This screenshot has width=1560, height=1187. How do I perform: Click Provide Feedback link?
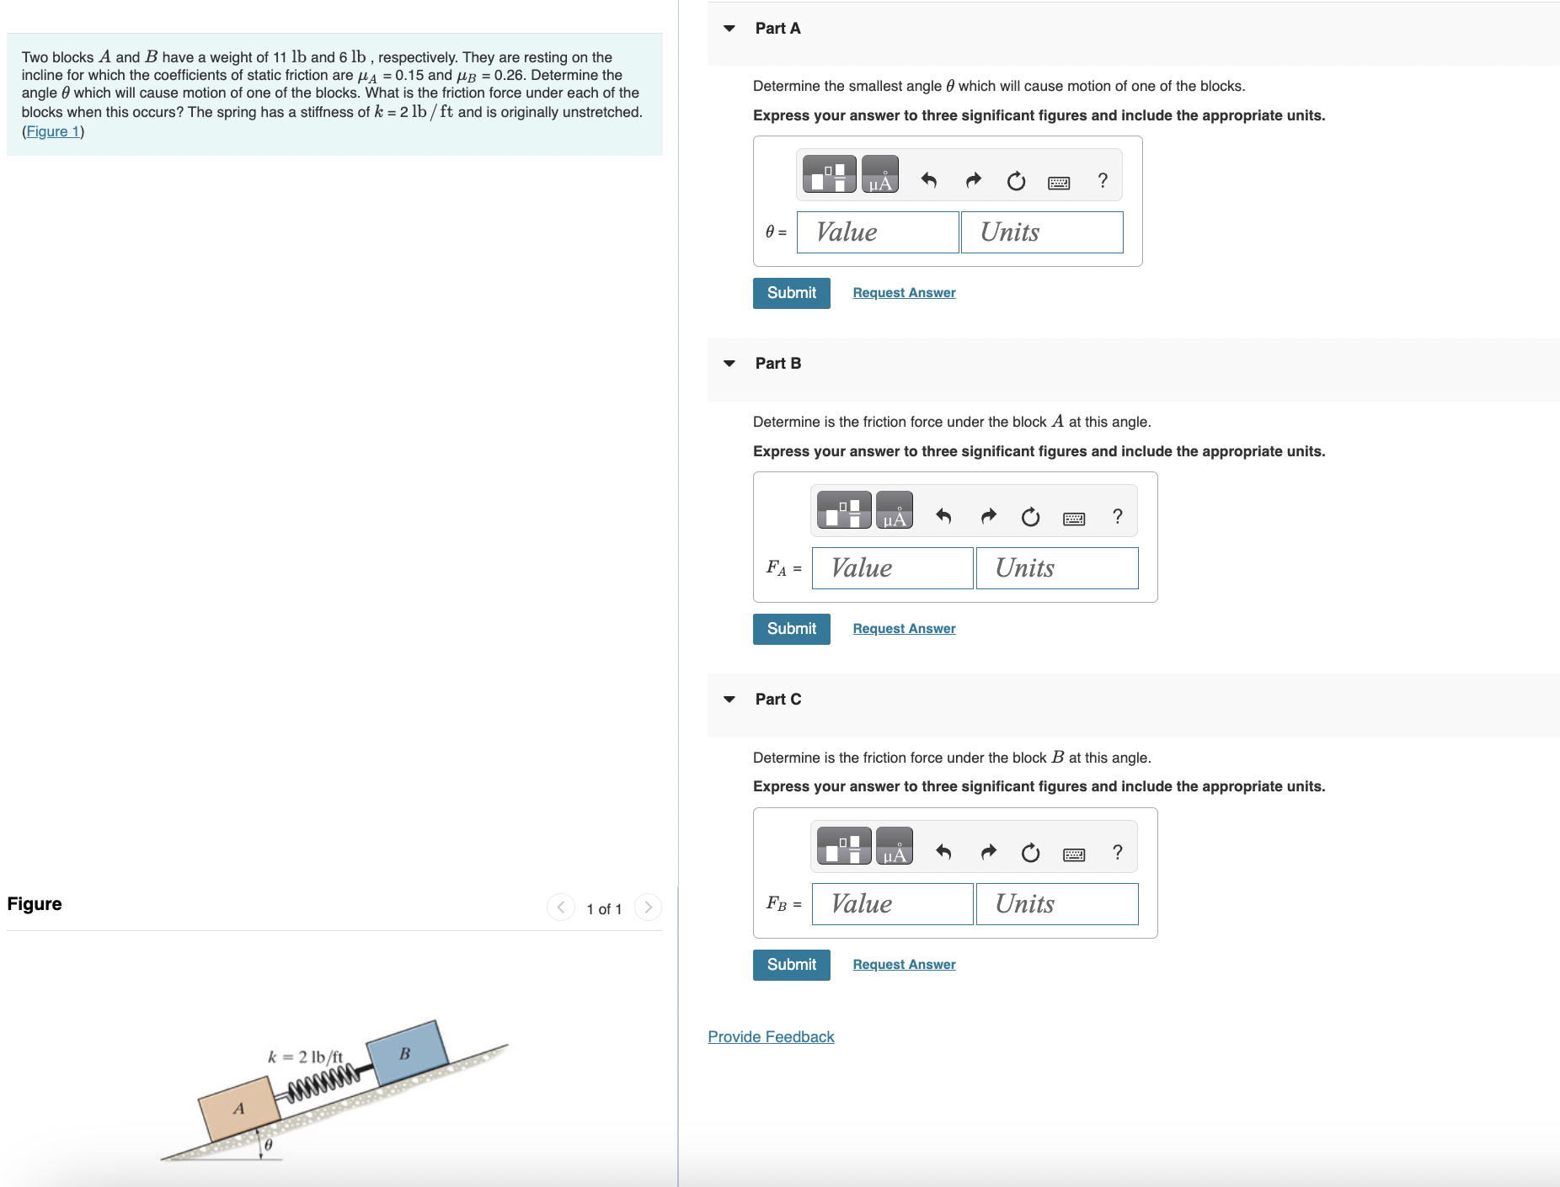pyautogui.click(x=771, y=1037)
